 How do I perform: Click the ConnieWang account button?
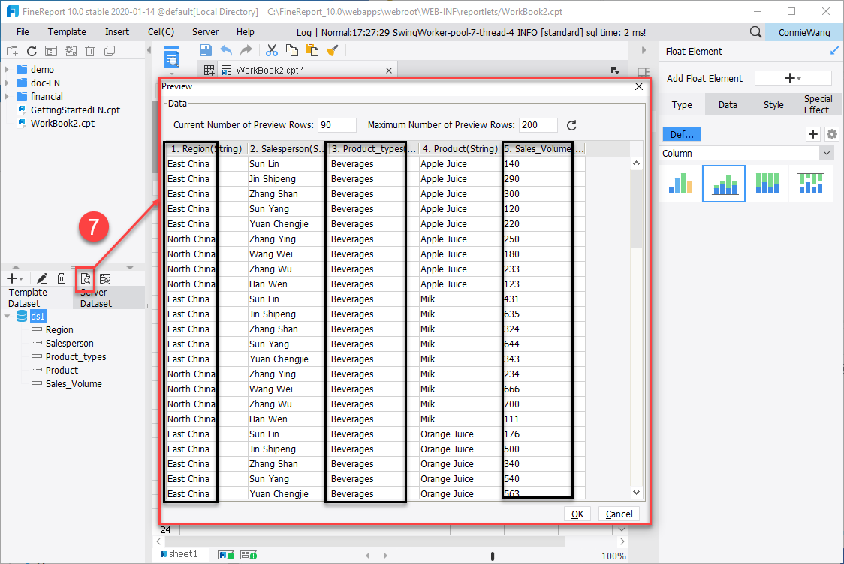pos(803,32)
